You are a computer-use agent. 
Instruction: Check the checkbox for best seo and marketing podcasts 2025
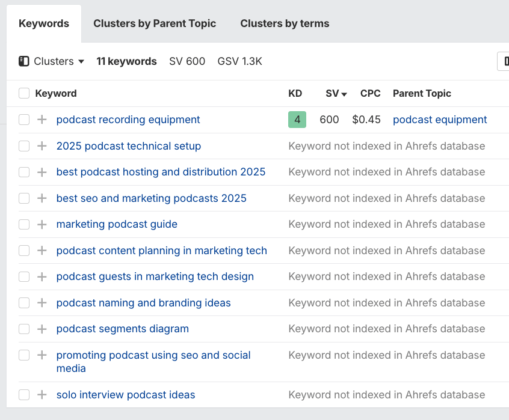coord(24,198)
